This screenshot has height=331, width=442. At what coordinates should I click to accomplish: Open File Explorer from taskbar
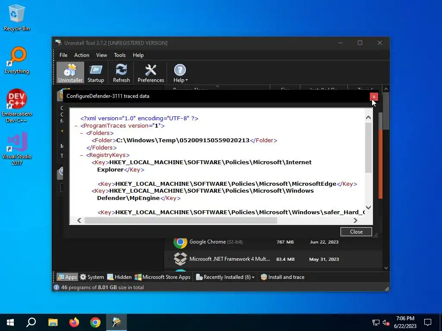click(53, 322)
